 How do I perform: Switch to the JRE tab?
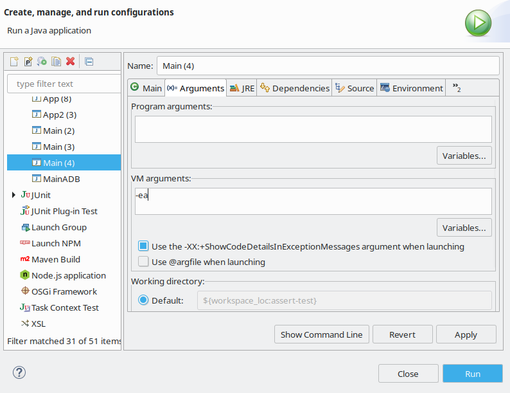(x=242, y=88)
